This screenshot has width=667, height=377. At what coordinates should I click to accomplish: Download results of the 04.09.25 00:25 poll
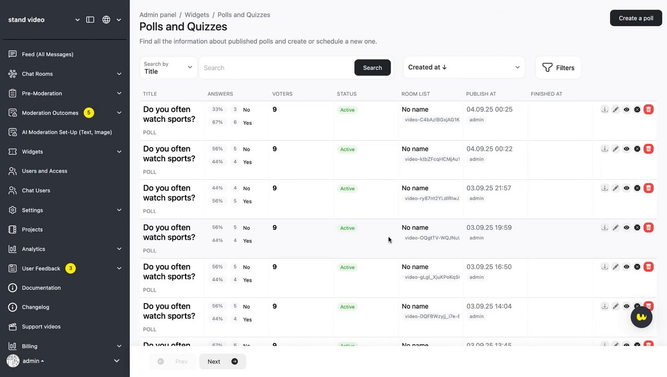604,109
